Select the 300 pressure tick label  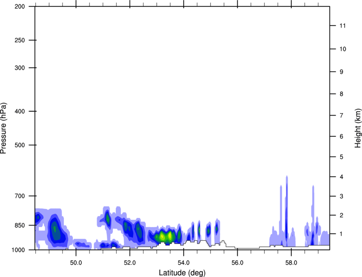point(20,68)
